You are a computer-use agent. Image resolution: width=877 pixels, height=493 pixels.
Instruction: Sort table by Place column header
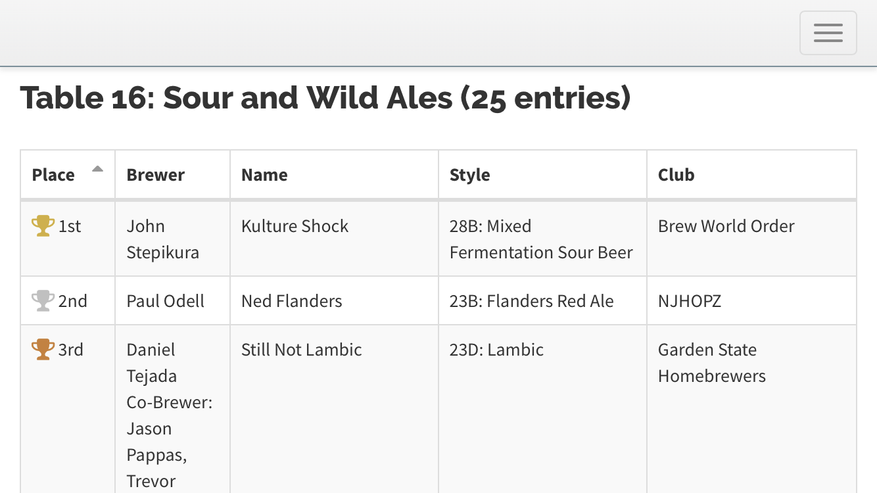(54, 175)
